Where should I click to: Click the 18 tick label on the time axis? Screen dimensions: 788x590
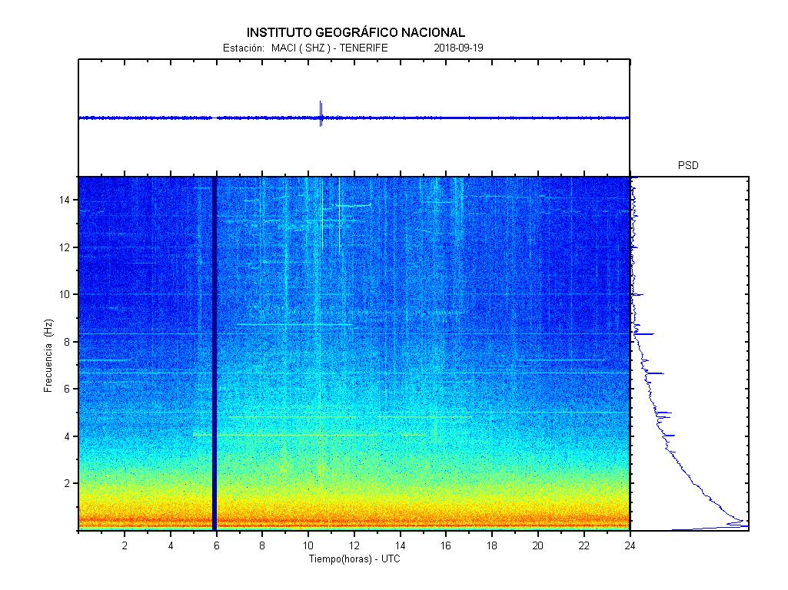(492, 545)
